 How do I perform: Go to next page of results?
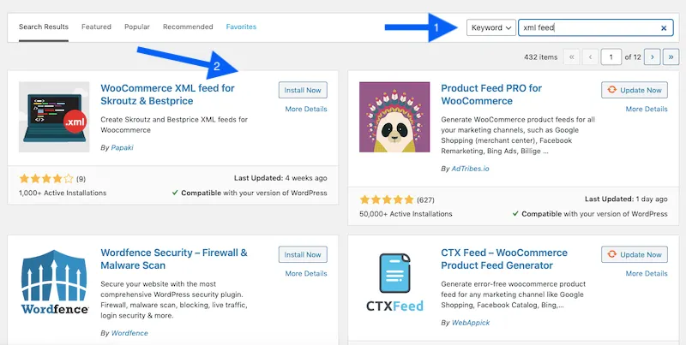[653, 57]
